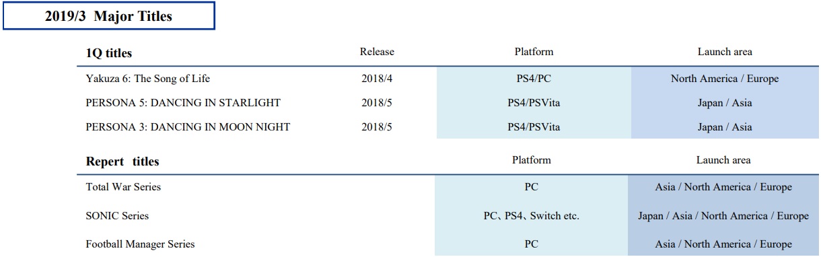Click the Platform header in 1Q titles
821x257 pixels.
534,52
